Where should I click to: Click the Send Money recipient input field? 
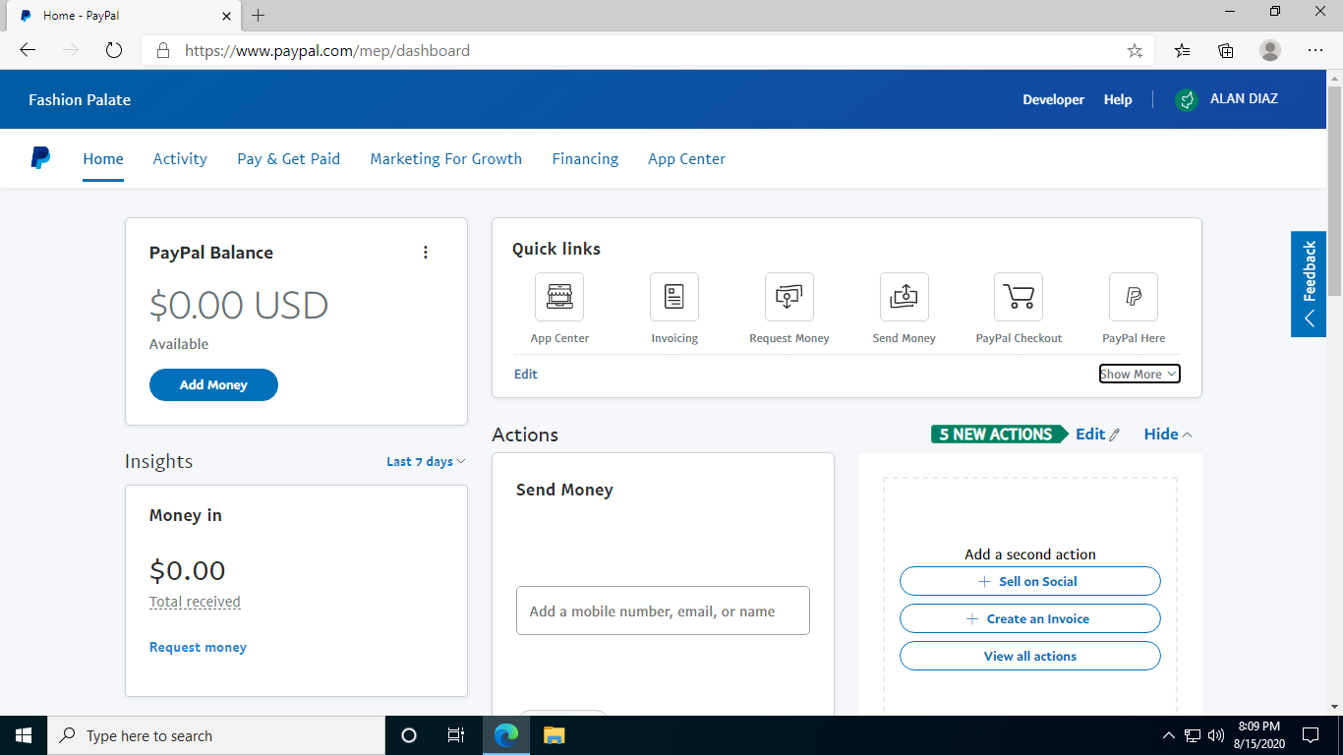pos(663,610)
